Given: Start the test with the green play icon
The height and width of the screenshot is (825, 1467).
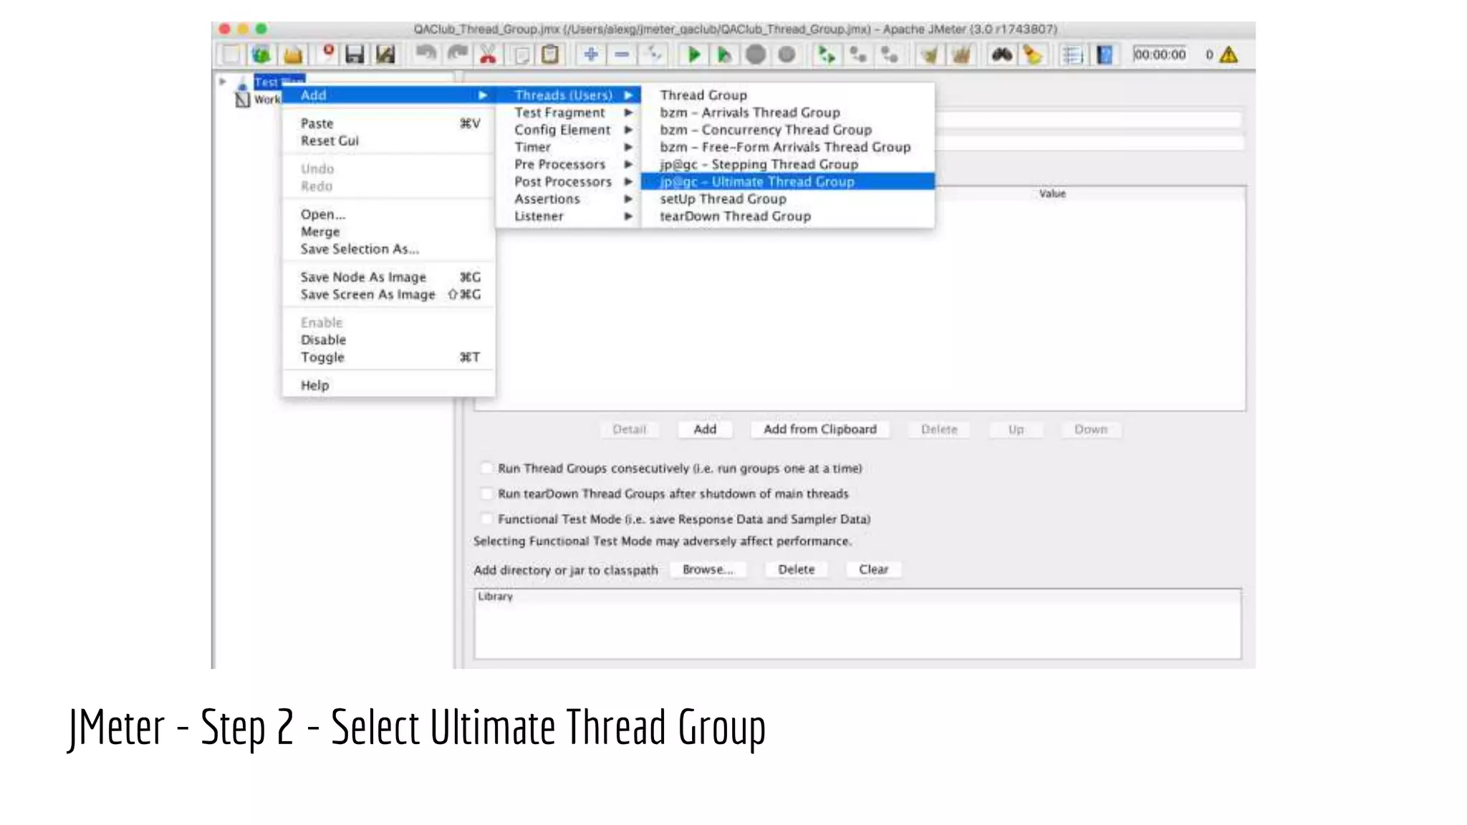Looking at the screenshot, I should point(693,54).
